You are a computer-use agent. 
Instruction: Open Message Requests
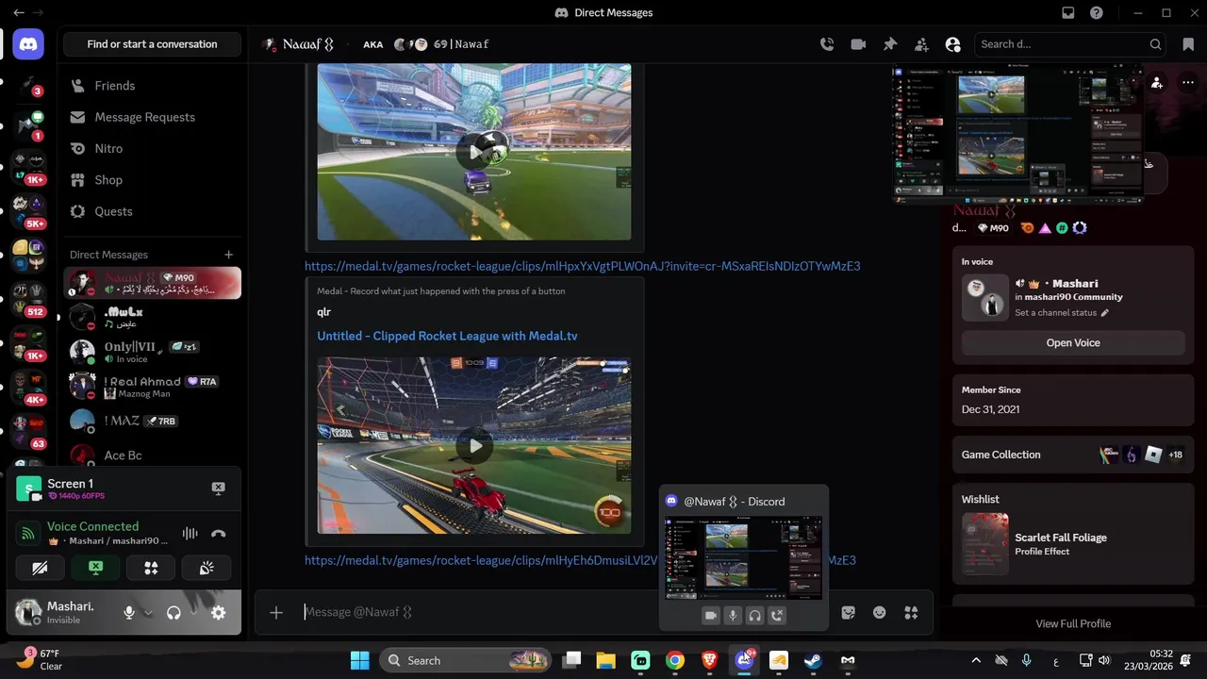[x=152, y=117]
